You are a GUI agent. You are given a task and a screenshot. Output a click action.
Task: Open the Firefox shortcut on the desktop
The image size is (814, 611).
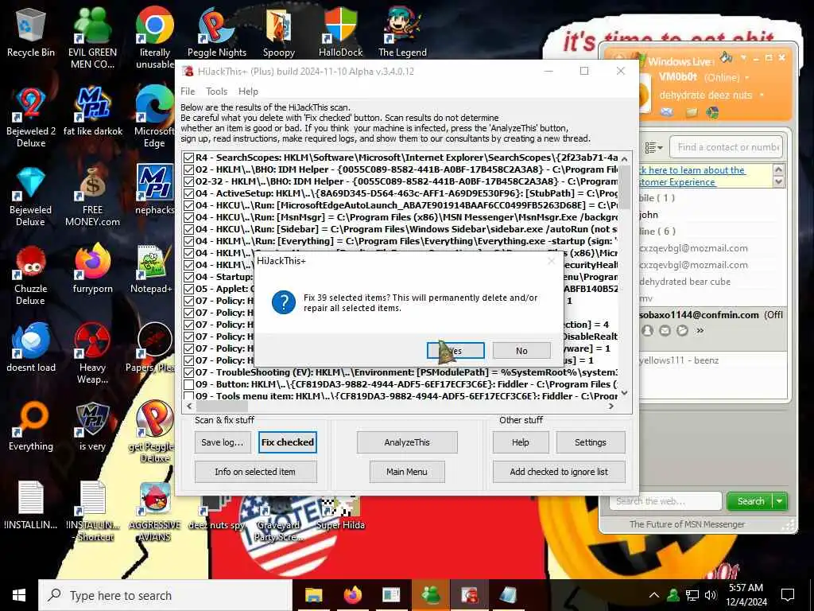[92, 269]
